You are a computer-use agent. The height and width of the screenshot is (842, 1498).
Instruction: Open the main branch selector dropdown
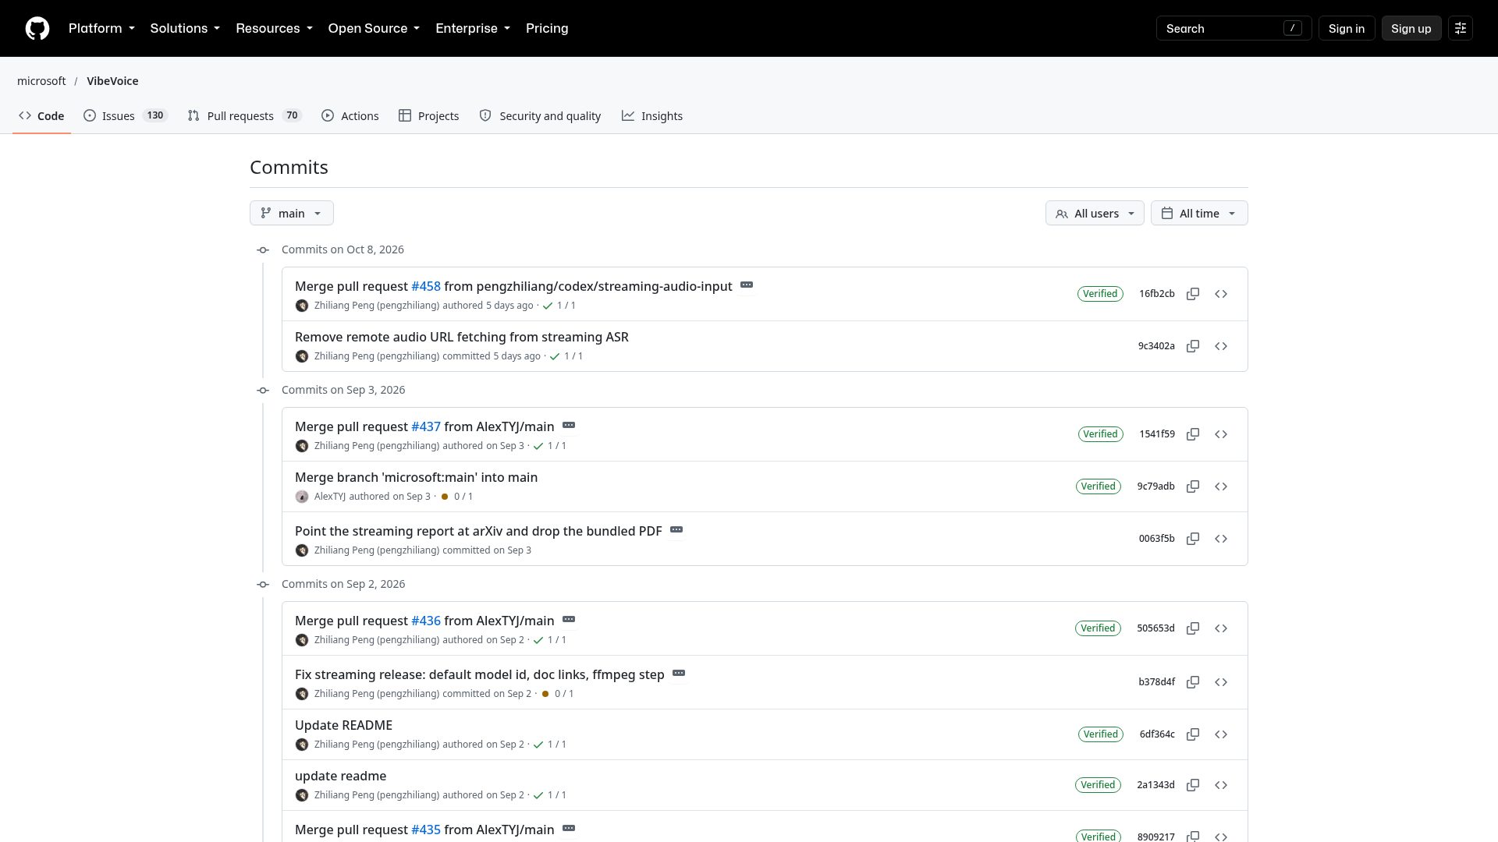point(292,214)
